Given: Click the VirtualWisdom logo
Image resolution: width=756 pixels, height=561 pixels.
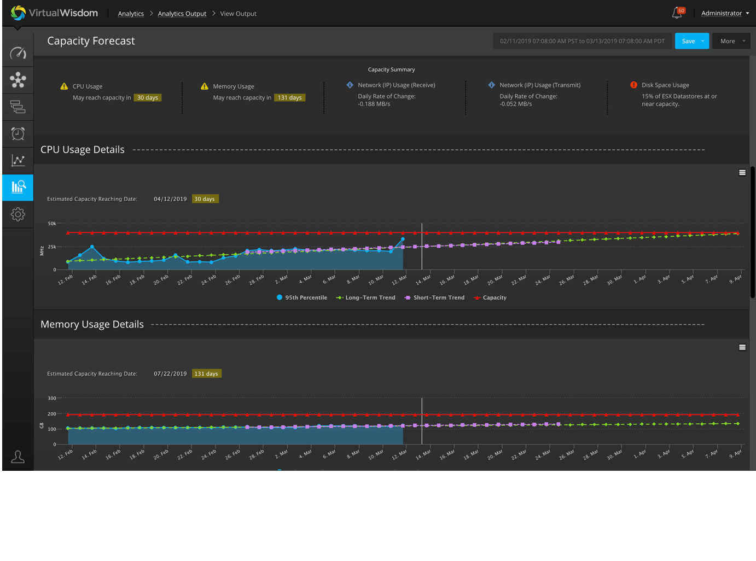Looking at the screenshot, I should tap(54, 13).
